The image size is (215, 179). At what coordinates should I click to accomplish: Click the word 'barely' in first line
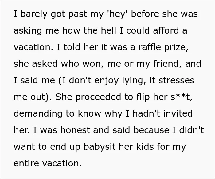(x=34, y=14)
